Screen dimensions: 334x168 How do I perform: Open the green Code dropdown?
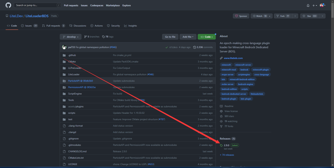click(x=206, y=37)
